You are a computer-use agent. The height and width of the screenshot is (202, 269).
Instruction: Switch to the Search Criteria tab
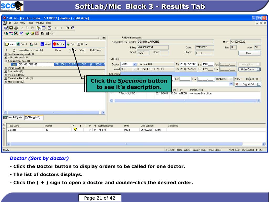coord(13,117)
